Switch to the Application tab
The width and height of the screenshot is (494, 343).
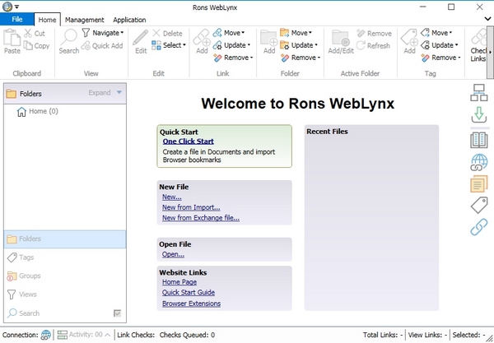coord(129,20)
